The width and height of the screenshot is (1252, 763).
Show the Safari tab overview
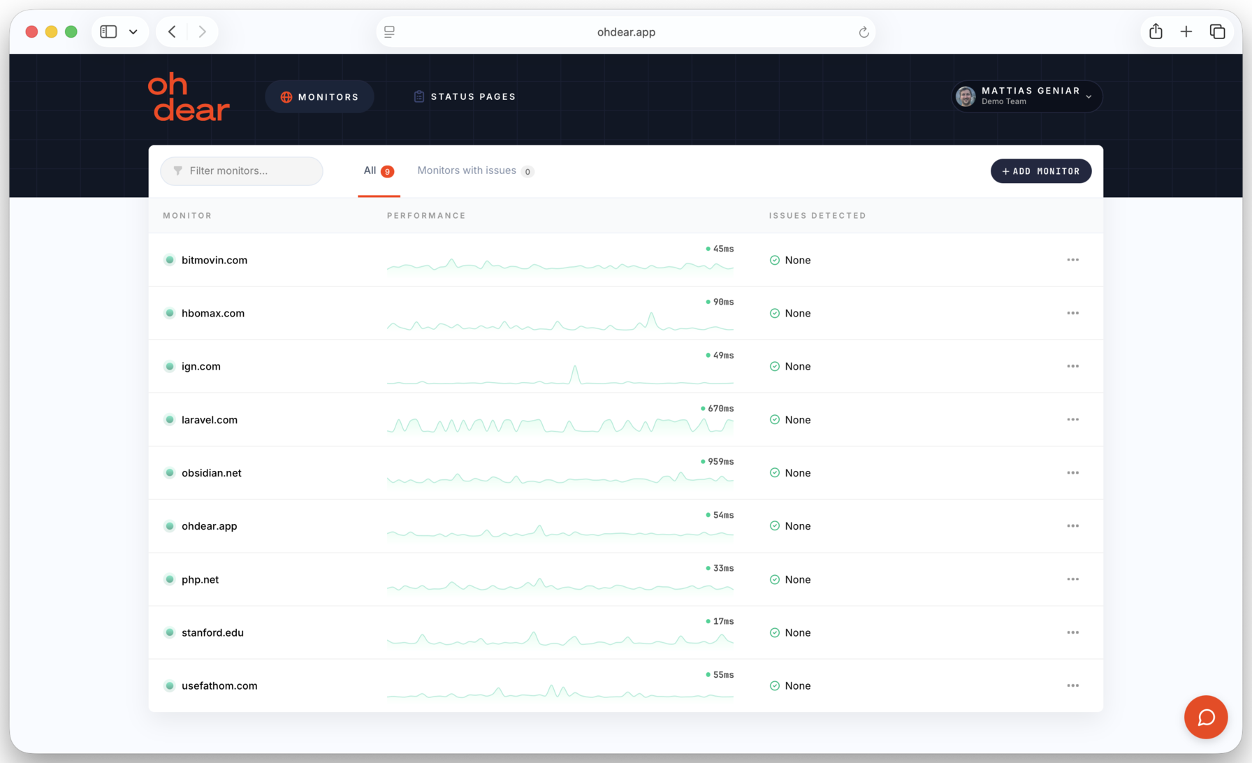click(x=1218, y=31)
